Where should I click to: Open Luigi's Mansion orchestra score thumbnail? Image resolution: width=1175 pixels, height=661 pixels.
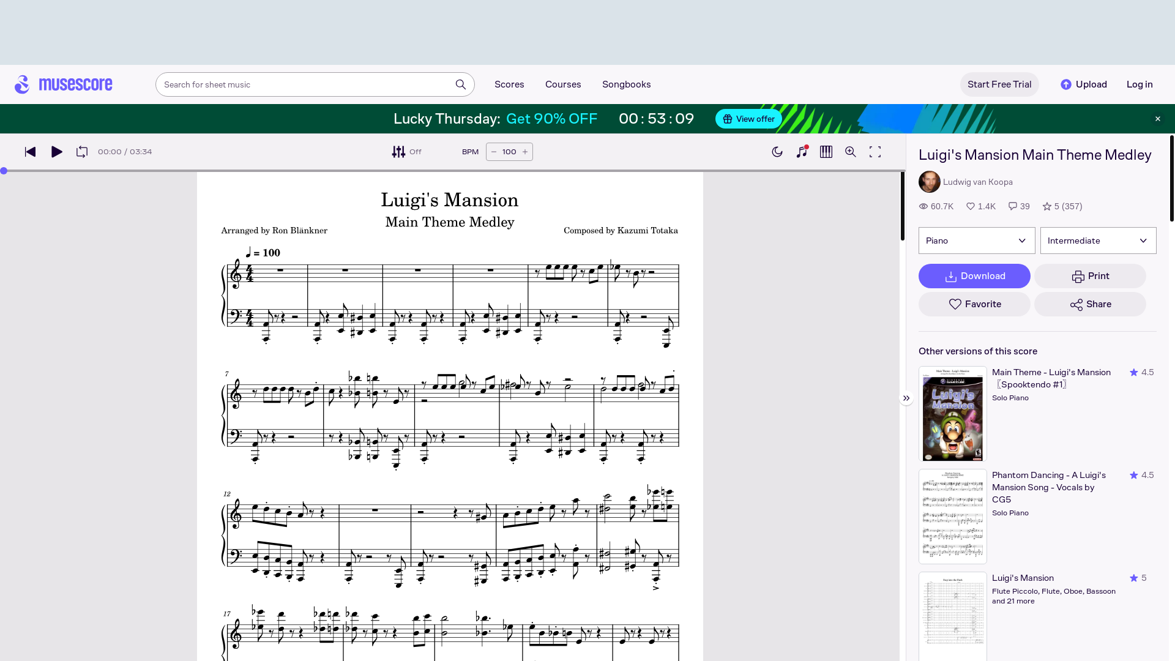(952, 616)
